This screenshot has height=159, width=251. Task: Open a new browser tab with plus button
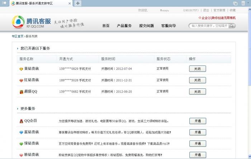[78, 3]
